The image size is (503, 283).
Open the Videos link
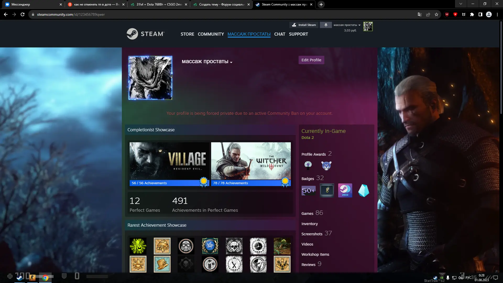click(307, 244)
